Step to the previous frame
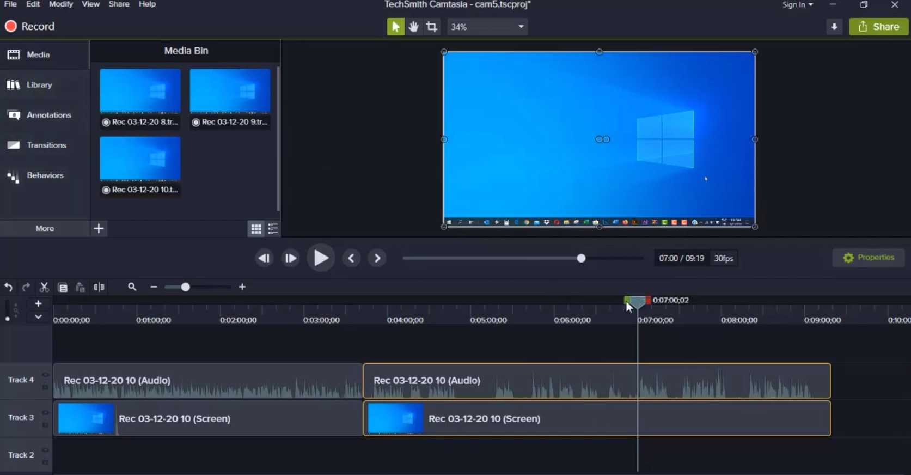 [264, 258]
